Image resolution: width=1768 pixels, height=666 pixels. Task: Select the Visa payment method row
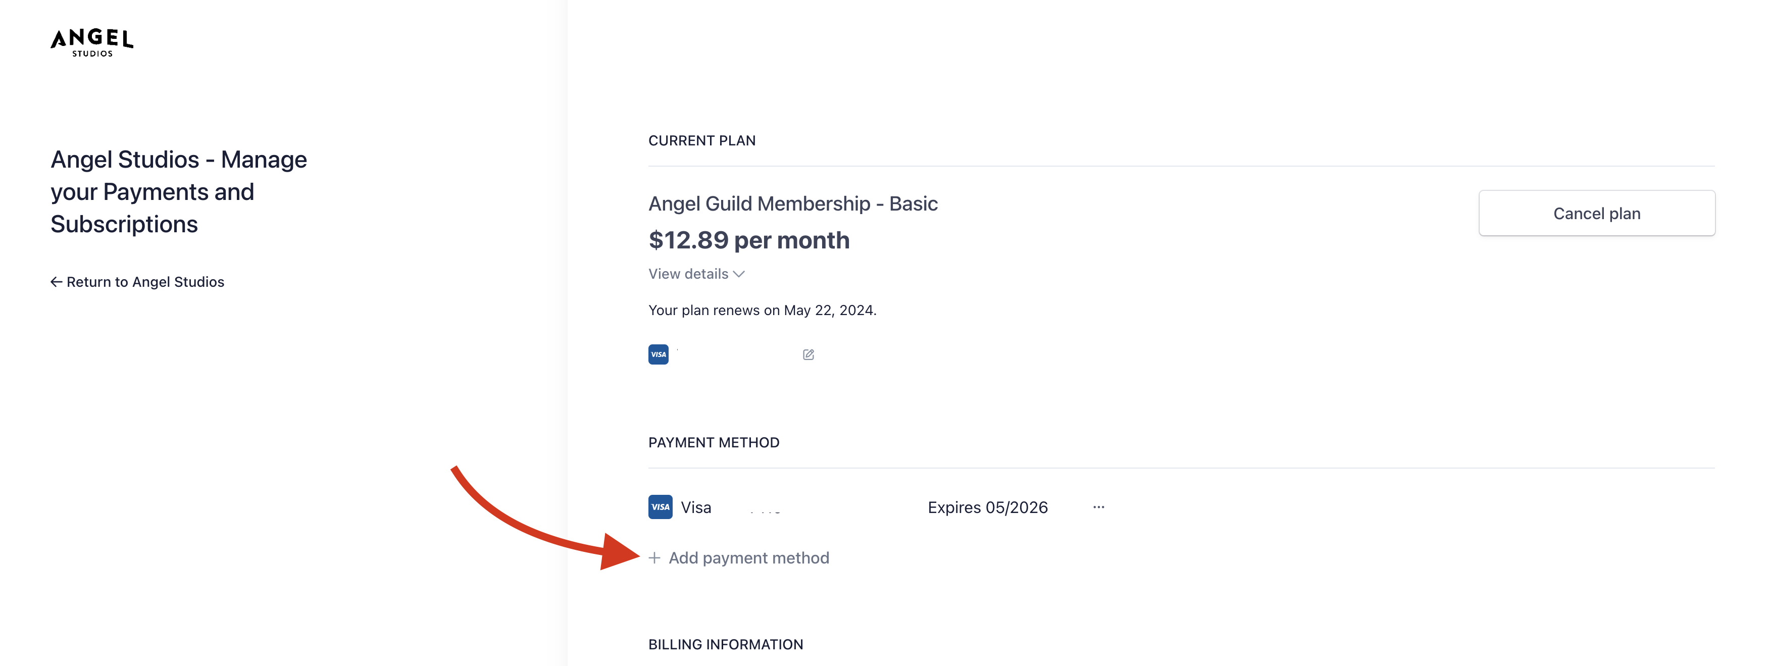877,507
